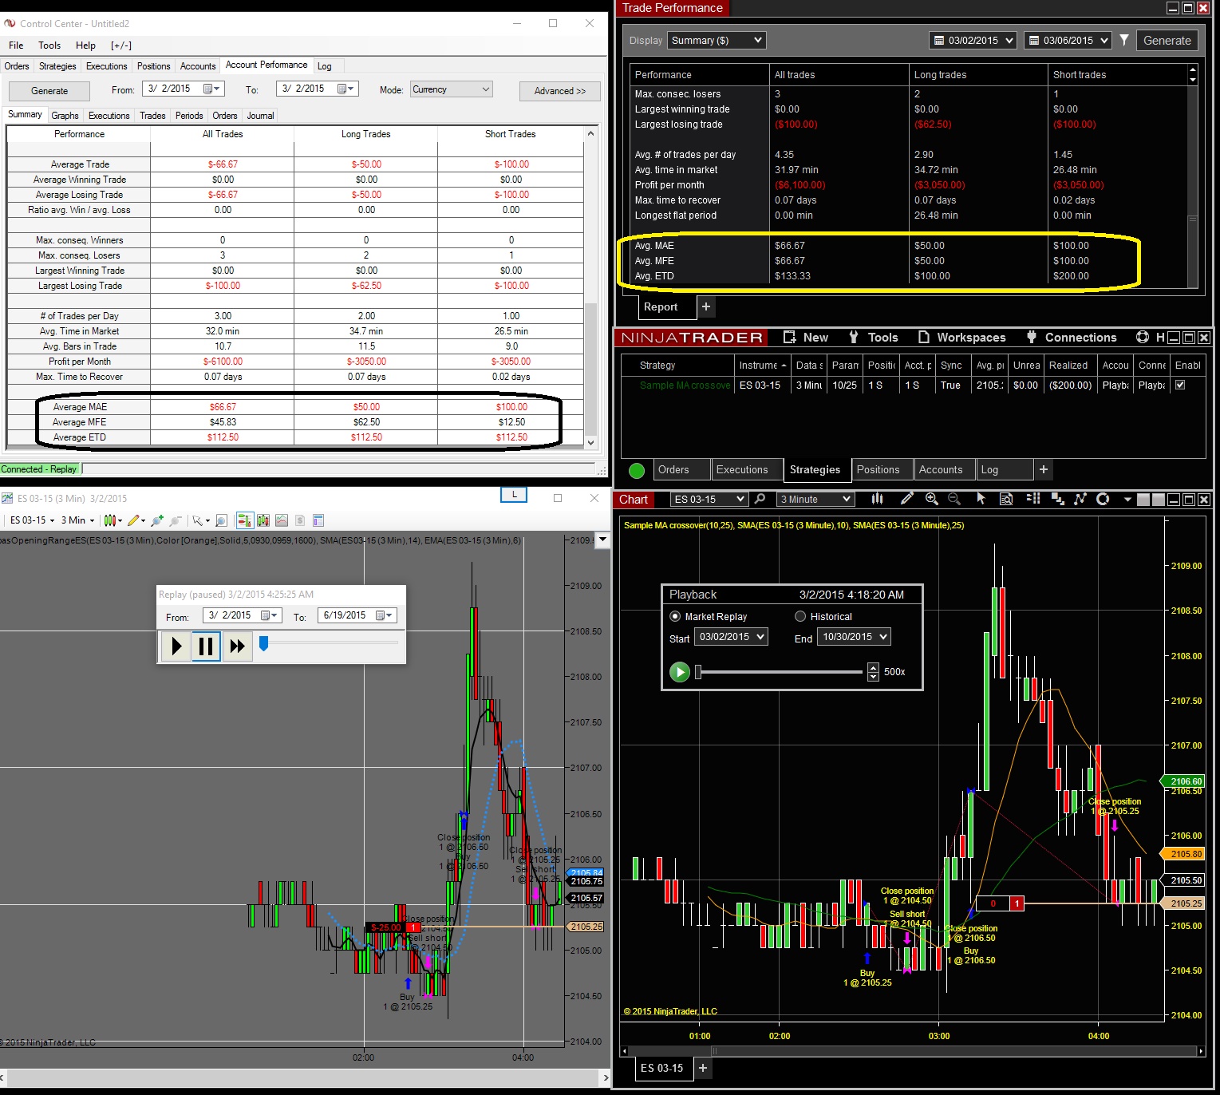1220x1095 pixels.
Task: Fast forward the Replay in light chart
Action: 237,646
